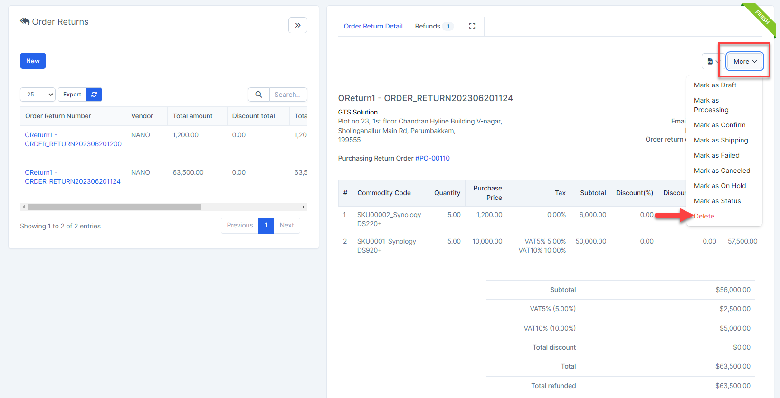This screenshot has width=780, height=398.
Task: Choose Mark as Canceled from menu
Action: (x=722, y=171)
